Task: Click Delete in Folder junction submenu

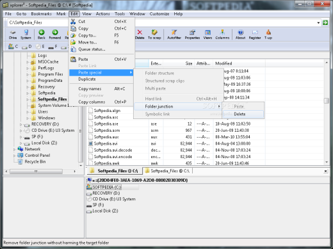Action: [x=243, y=114]
